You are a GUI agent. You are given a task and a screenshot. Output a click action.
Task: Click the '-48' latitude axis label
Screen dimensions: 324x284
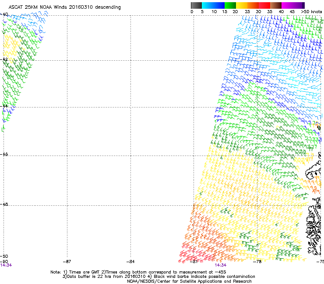pyautogui.click(x=4, y=204)
